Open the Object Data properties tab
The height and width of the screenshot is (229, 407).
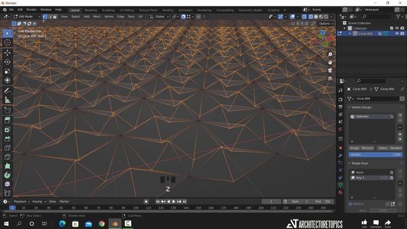coord(341,185)
